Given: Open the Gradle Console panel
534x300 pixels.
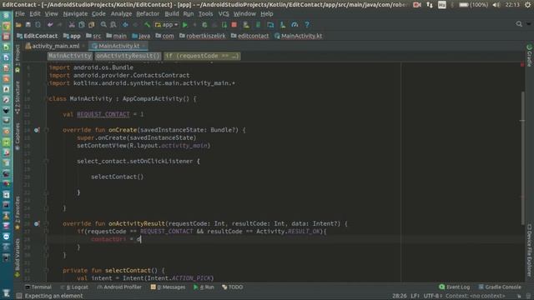Looking at the screenshot, I should coord(500,287).
